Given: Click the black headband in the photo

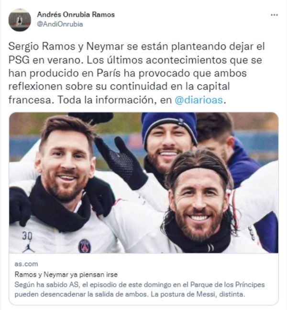Looking at the screenshot, I should pos(199,170).
